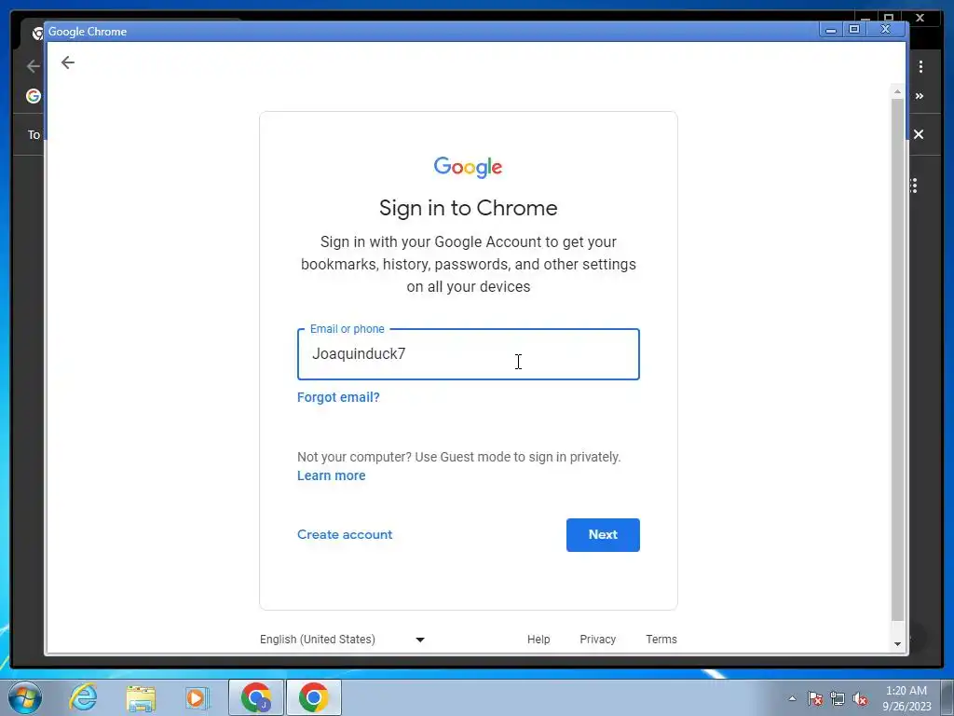Image resolution: width=954 pixels, height=716 pixels.
Task: Open the Chrome three-dot menu in background window
Action: pyautogui.click(x=920, y=66)
